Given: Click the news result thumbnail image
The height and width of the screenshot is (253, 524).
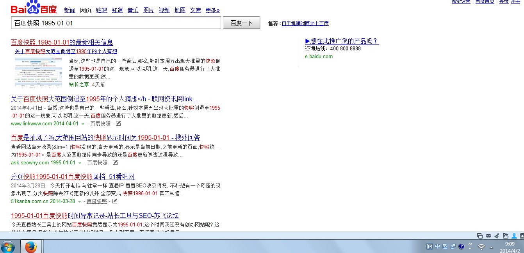Looking at the screenshot, I should click(38, 72).
